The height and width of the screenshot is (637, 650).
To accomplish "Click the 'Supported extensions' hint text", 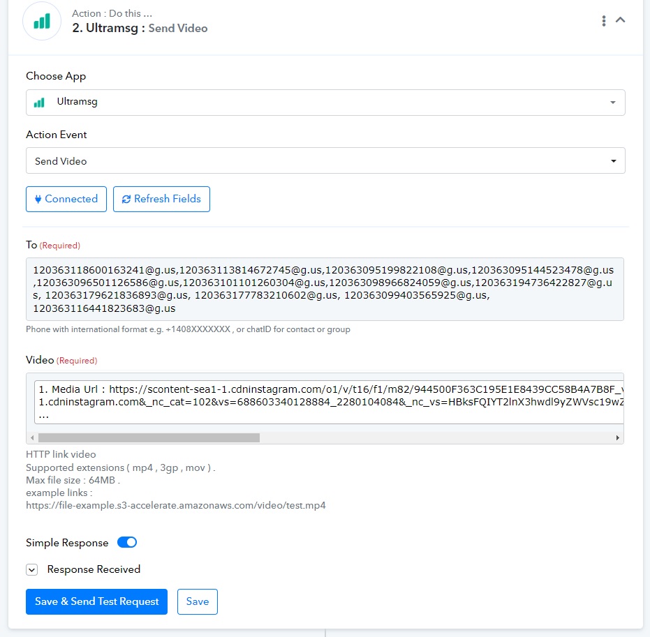I will tap(121, 468).
